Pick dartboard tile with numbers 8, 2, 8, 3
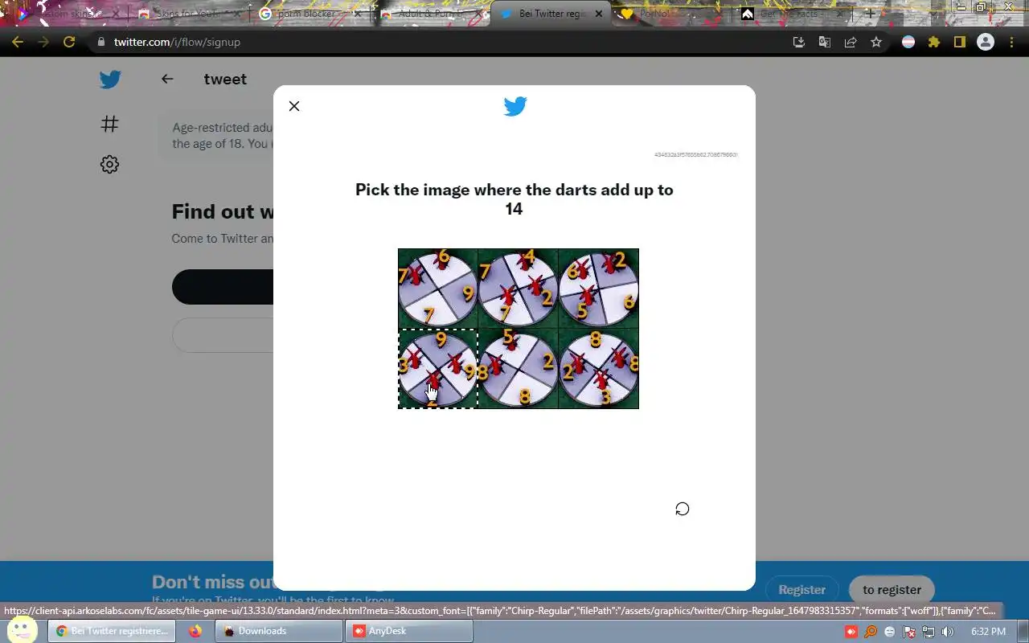 point(599,369)
